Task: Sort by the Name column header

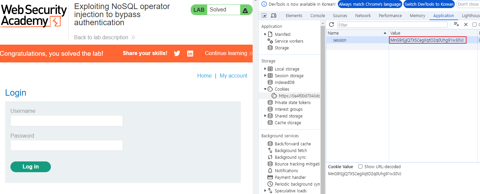Action: [x=357, y=33]
